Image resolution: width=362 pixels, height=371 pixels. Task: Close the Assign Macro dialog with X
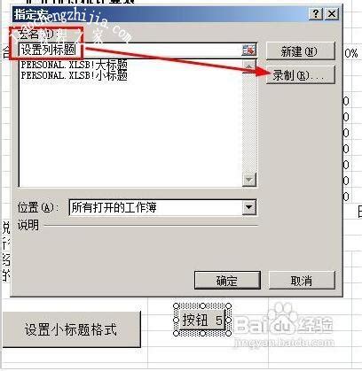332,13
